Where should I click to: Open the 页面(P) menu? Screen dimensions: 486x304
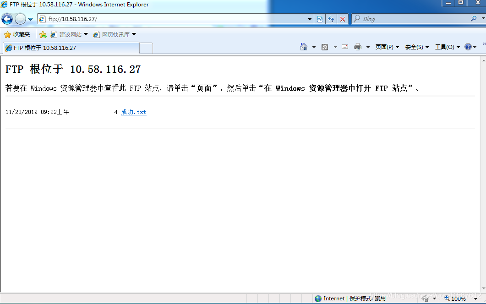tap(387, 47)
